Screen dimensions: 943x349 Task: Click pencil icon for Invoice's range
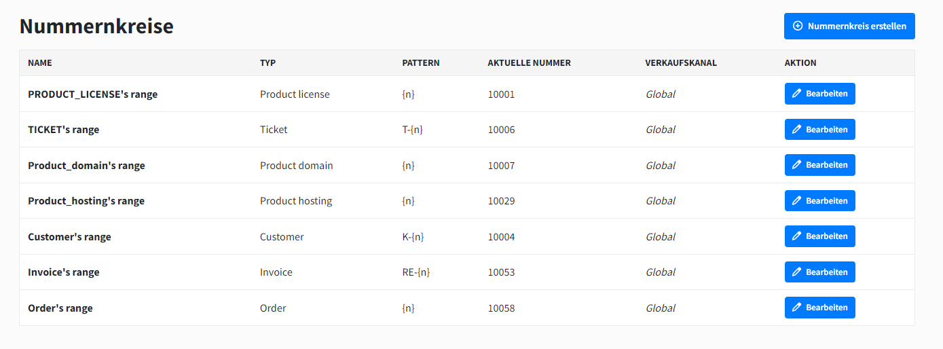(x=797, y=272)
